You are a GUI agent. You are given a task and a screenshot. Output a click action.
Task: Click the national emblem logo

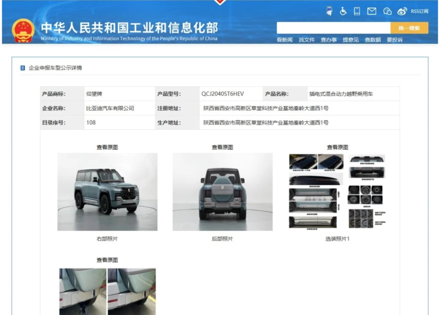tap(23, 30)
